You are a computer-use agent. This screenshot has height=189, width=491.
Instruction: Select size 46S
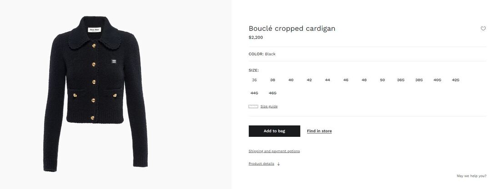[273, 93]
